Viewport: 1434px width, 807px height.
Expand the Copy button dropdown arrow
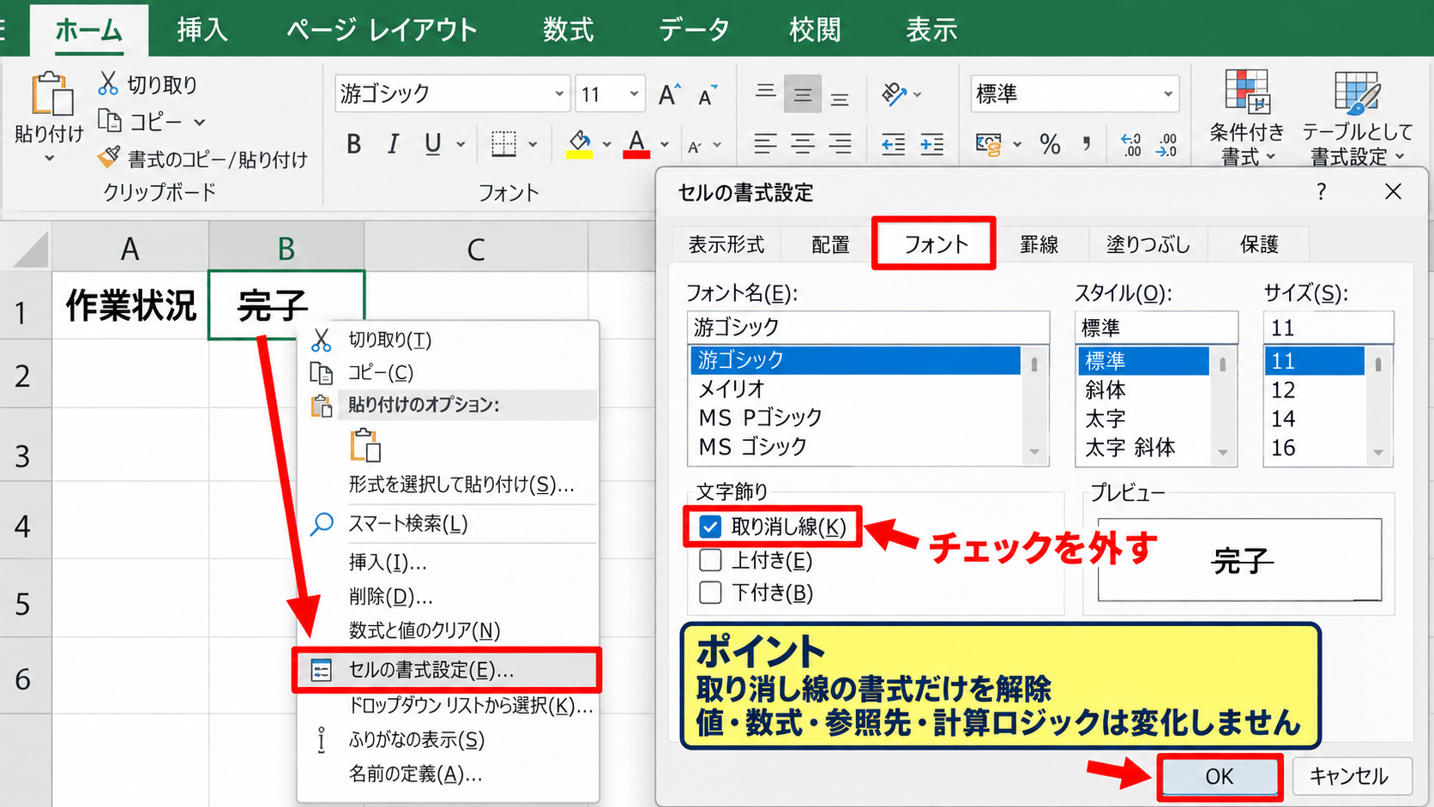pyautogui.click(x=199, y=122)
